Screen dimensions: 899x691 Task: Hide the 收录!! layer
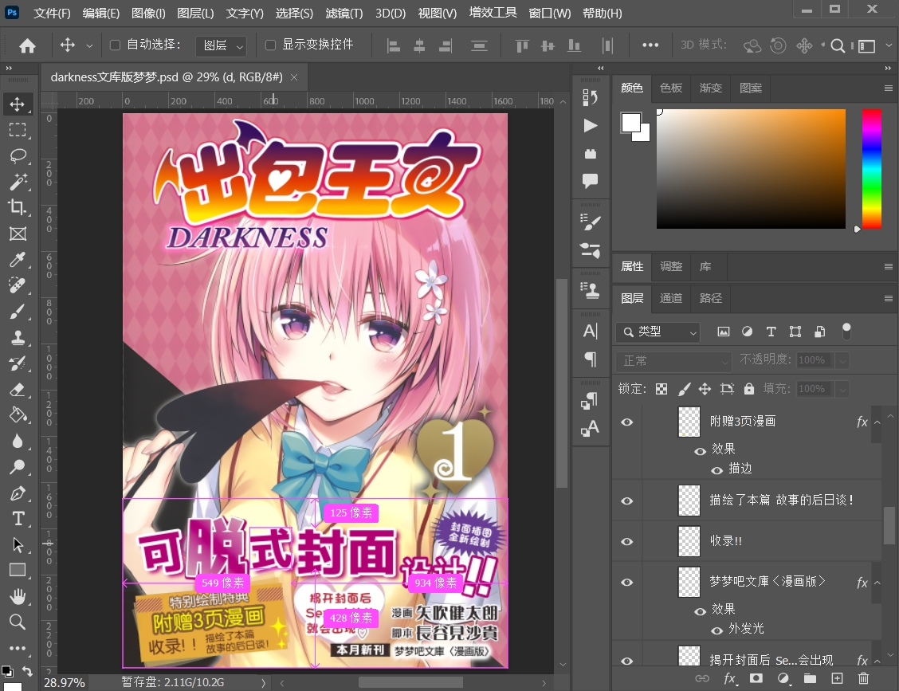627,541
